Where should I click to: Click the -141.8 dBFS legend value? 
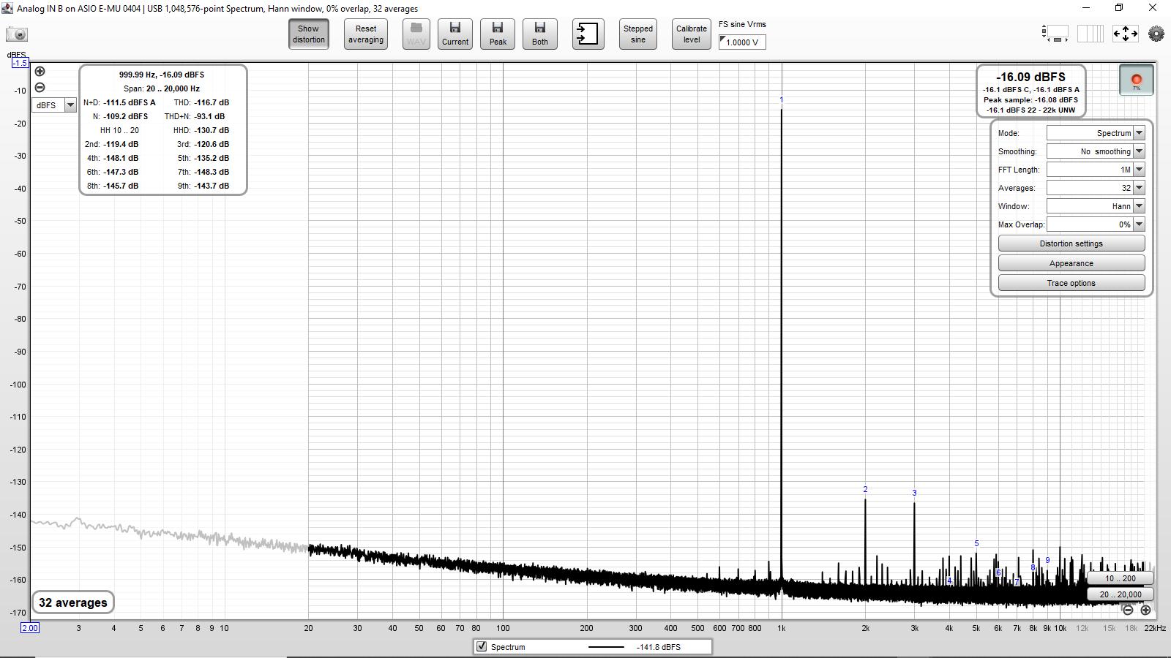point(659,647)
